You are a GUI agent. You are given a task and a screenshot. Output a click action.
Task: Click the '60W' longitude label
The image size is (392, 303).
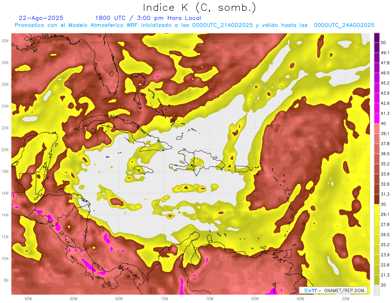pyautogui.click(x=301, y=299)
